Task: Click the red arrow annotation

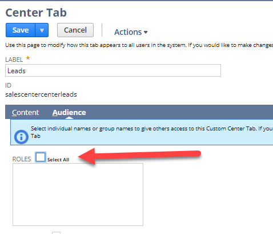Action: coord(139,156)
